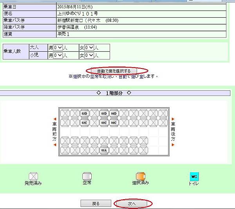Viewport: 235px width, 209px height.
Task: Click the 空席 empty seat legend icon
Action: point(87,176)
